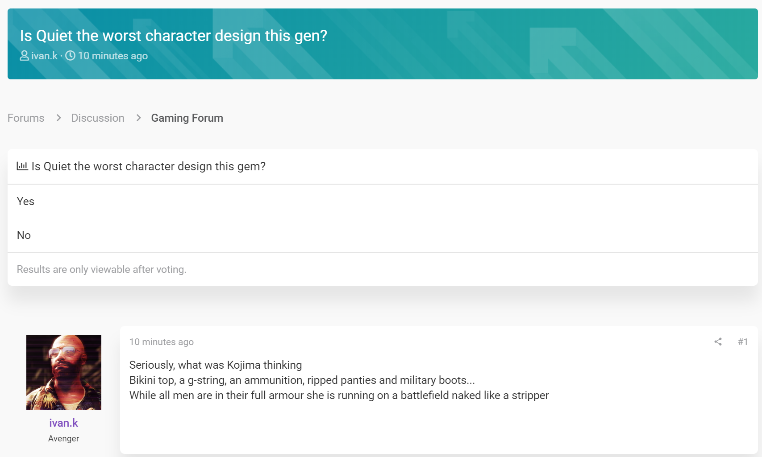The height and width of the screenshot is (457, 762).
Task: Click the line starting 'Bikini top, a g-string'
Action: (302, 380)
